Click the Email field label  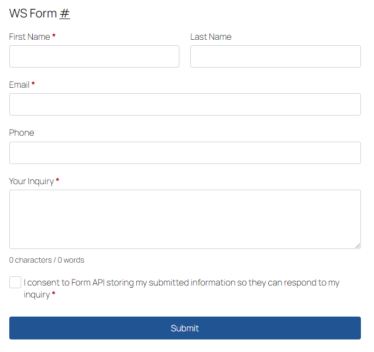pyautogui.click(x=19, y=85)
